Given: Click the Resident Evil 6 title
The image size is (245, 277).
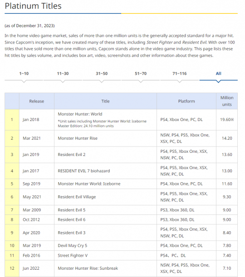Looking at the screenshot, I should point(72,220).
